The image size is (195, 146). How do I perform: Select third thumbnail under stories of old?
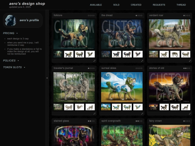click(x=175, y=107)
